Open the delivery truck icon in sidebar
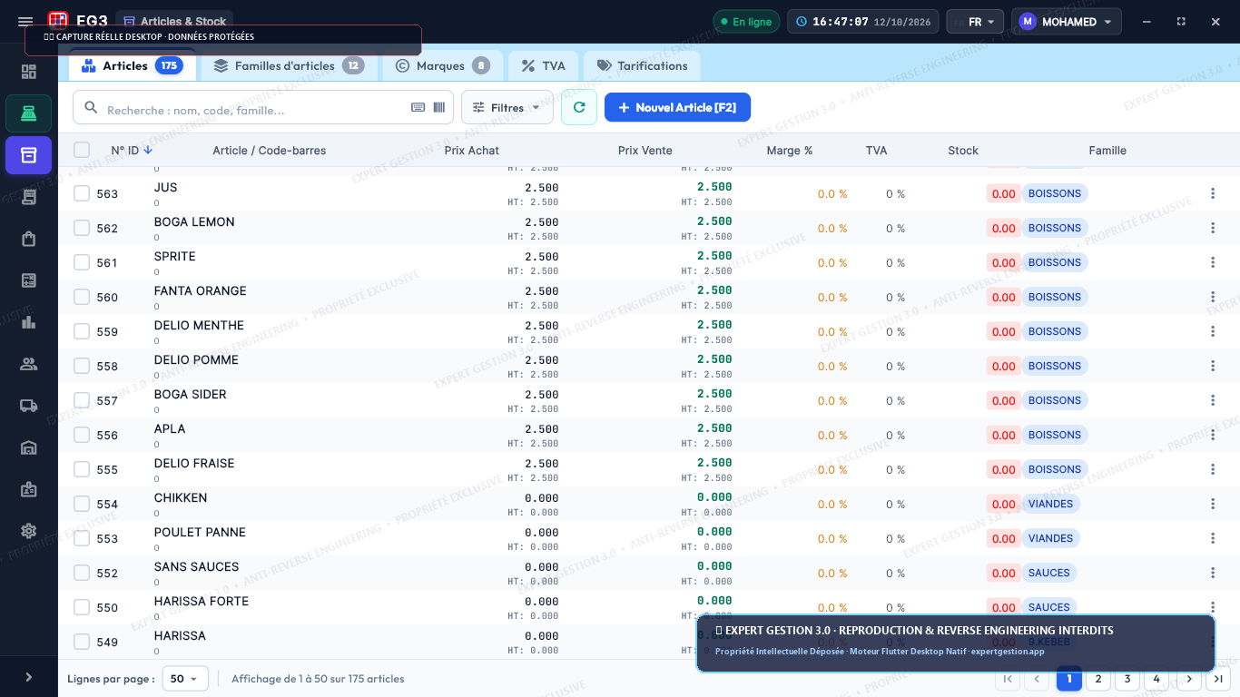Viewport: 1240px width, 697px height. pyautogui.click(x=29, y=406)
